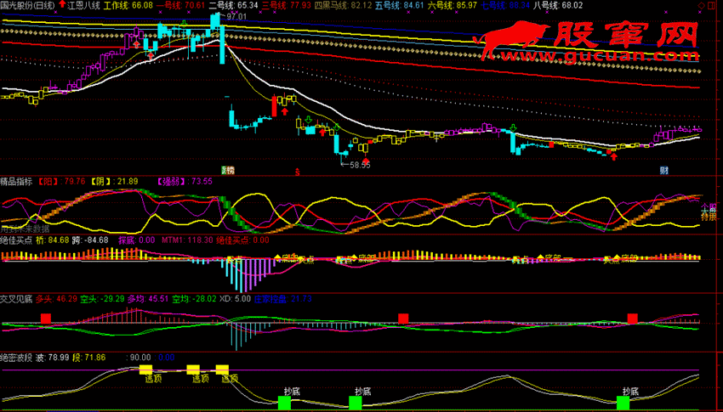This screenshot has height=412, width=723.
Task: Click the red arrow before 江恩八线
Action: [x=62, y=4]
